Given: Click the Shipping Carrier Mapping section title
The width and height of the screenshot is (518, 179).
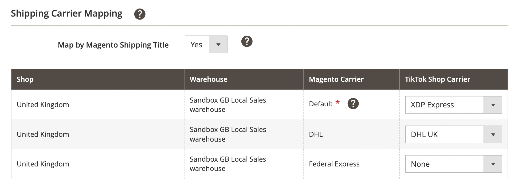Looking at the screenshot, I should [66, 13].
